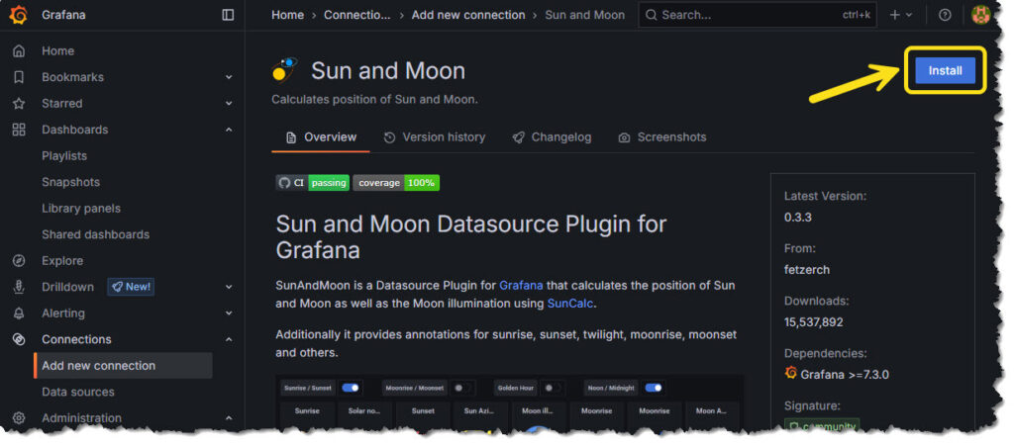Toggle the Noon / Midnight switch
This screenshot has height=445, width=1014.
click(x=654, y=389)
